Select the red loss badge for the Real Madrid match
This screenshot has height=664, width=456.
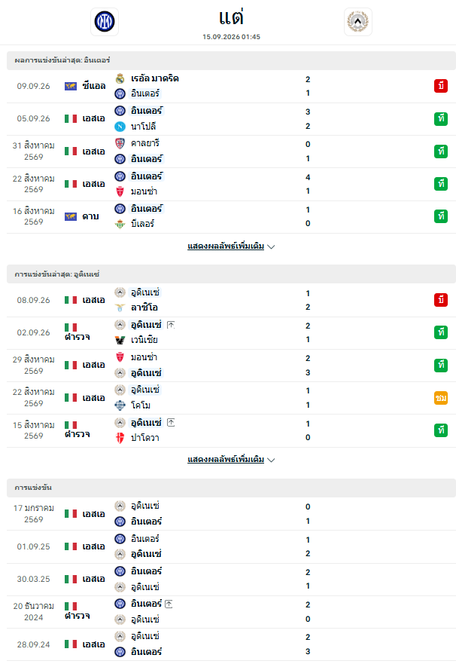click(x=441, y=86)
